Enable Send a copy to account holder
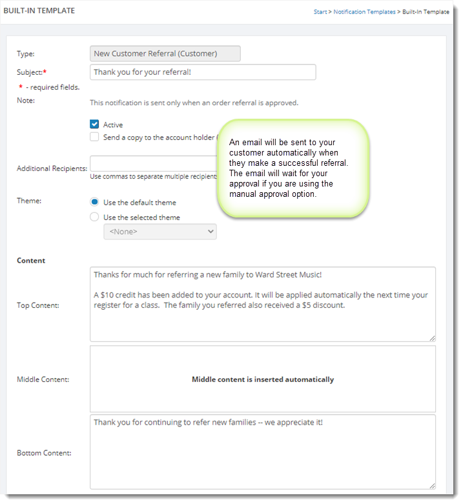This screenshot has height=504, width=463. [95, 137]
